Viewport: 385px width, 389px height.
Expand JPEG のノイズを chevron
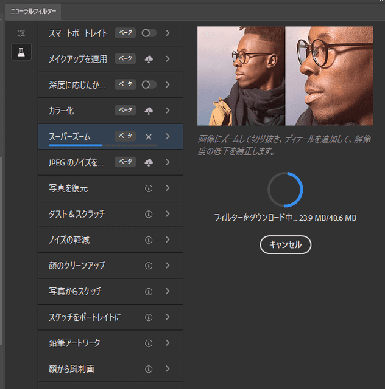pos(168,162)
